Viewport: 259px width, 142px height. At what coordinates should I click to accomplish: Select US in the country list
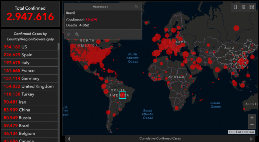[29, 47]
